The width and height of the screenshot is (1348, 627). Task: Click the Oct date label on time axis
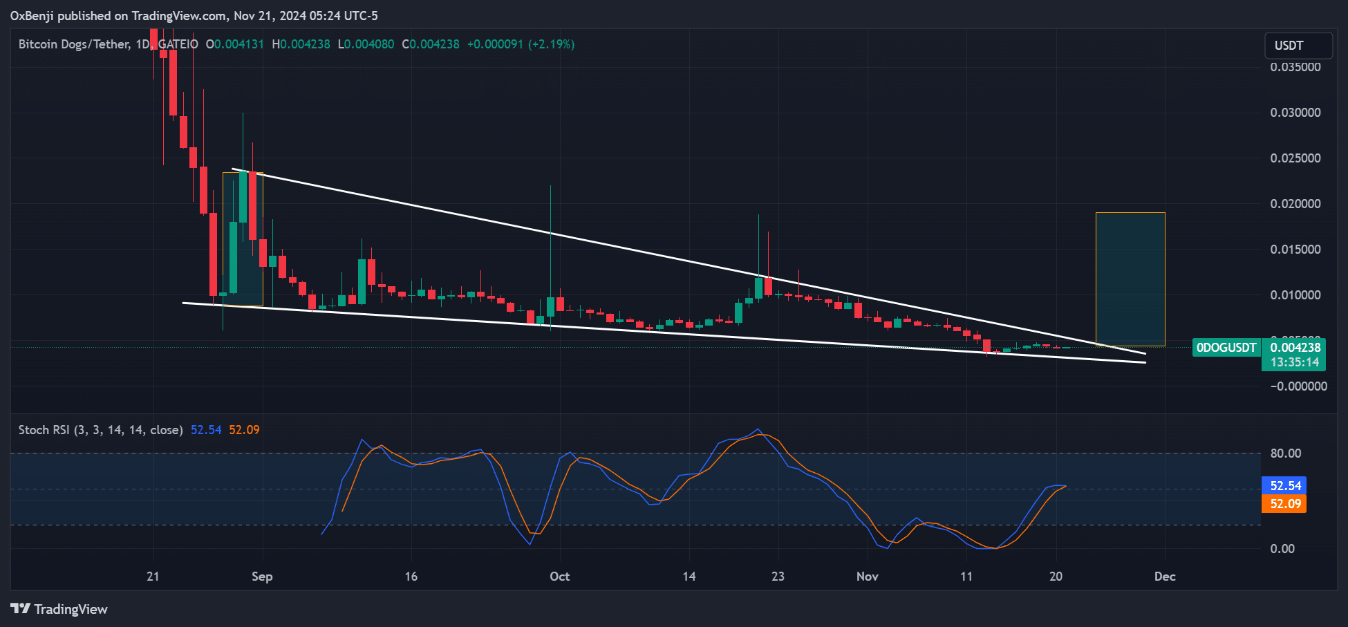pos(560,577)
